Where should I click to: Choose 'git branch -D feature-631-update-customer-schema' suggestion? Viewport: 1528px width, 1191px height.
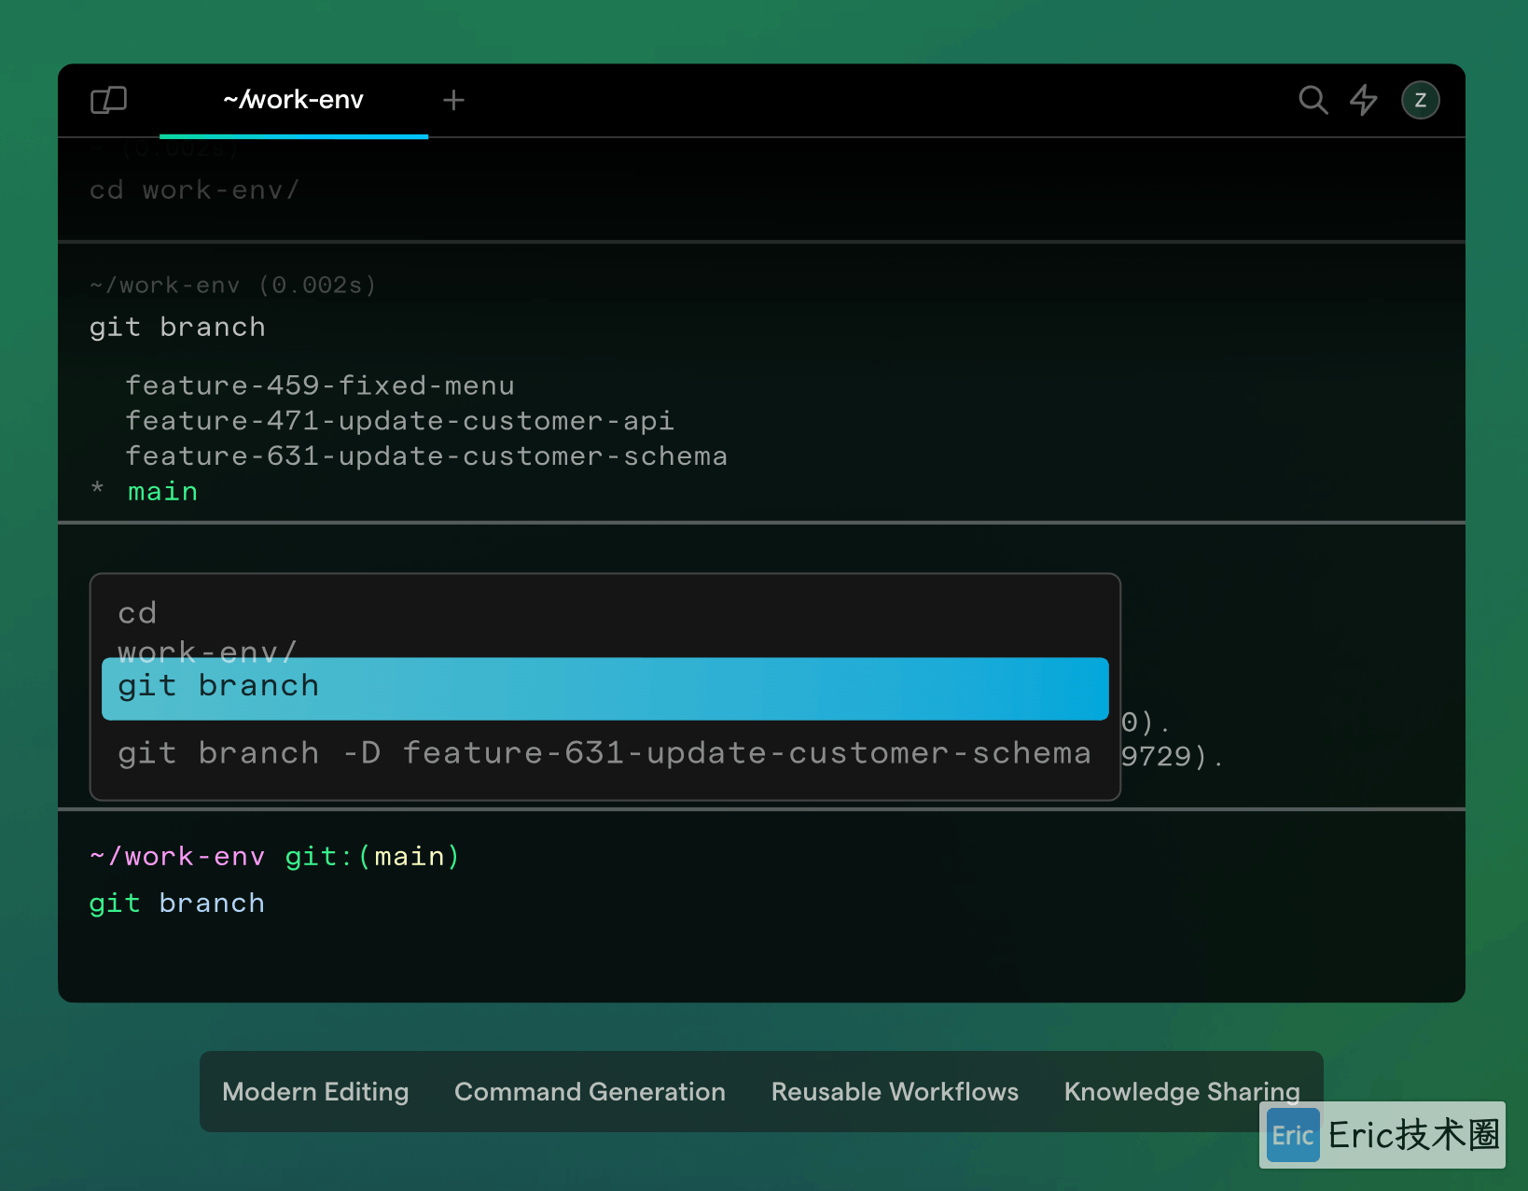click(604, 753)
